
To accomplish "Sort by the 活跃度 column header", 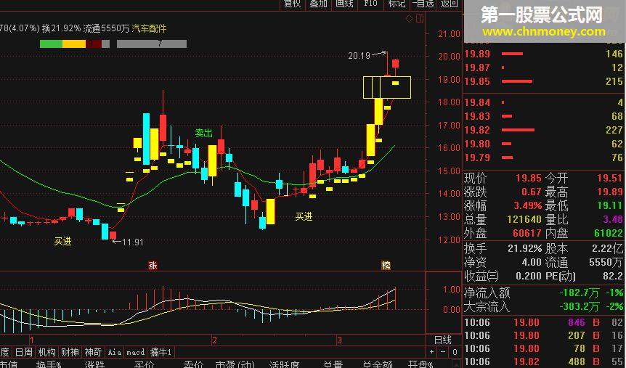I will pos(284,364).
